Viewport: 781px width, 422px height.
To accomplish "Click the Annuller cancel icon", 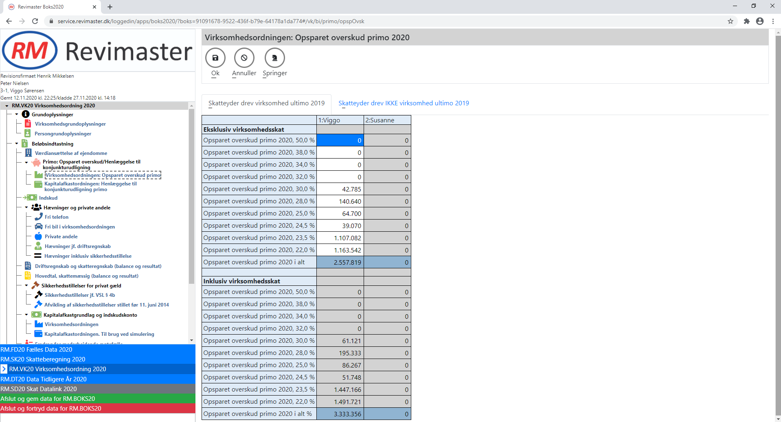I will [244, 58].
